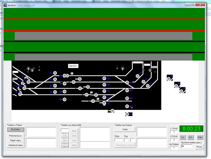Viewport: 211px width, 159px height.
Task: Select the 3.kol. track button
Action: pos(74,145)
